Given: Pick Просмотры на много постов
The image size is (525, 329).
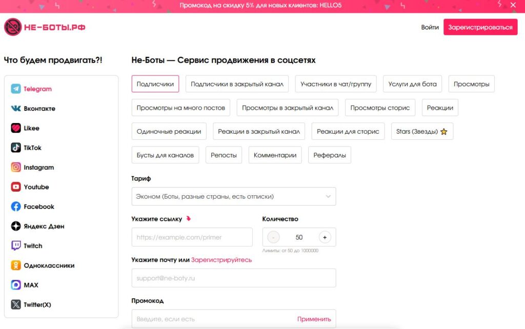Looking at the screenshot, I should [x=181, y=108].
